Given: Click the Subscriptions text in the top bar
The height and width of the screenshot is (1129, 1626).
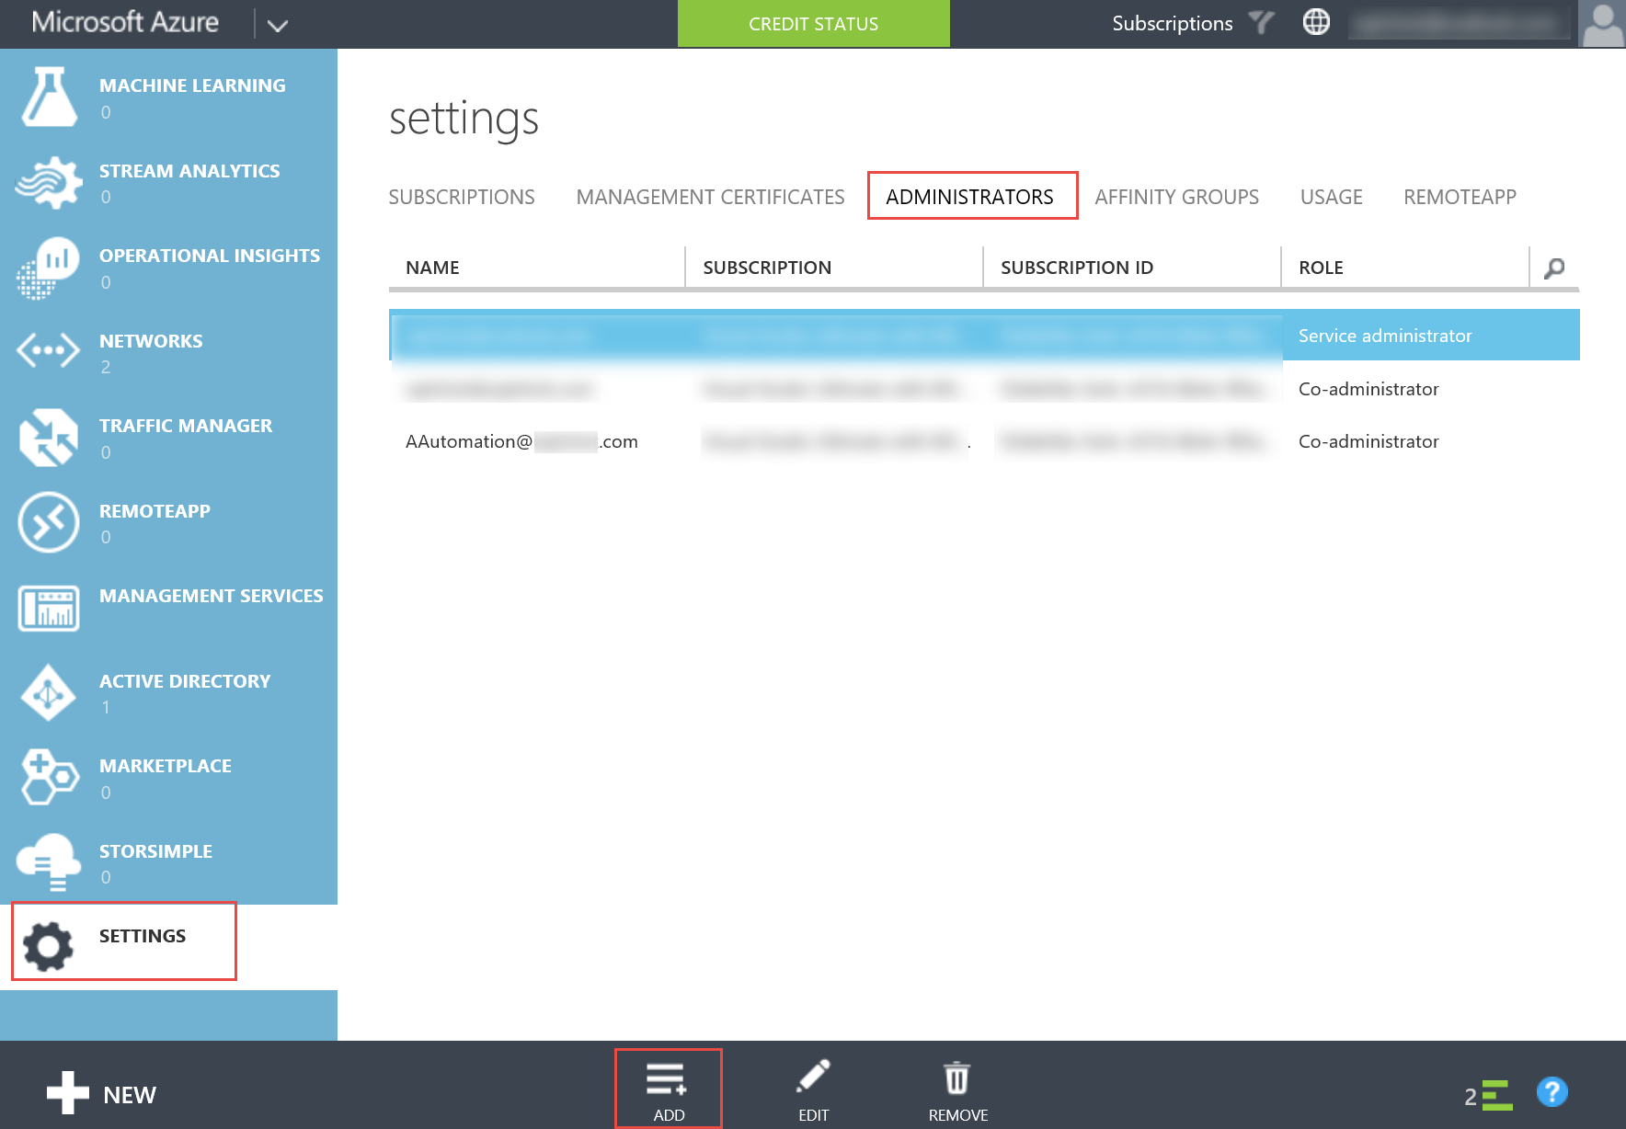Looking at the screenshot, I should [x=1172, y=23].
